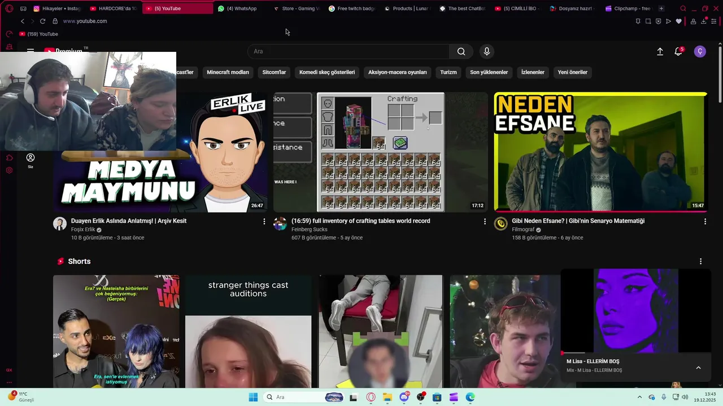Start voice search with microphone icon
The image size is (723, 406).
(487, 51)
